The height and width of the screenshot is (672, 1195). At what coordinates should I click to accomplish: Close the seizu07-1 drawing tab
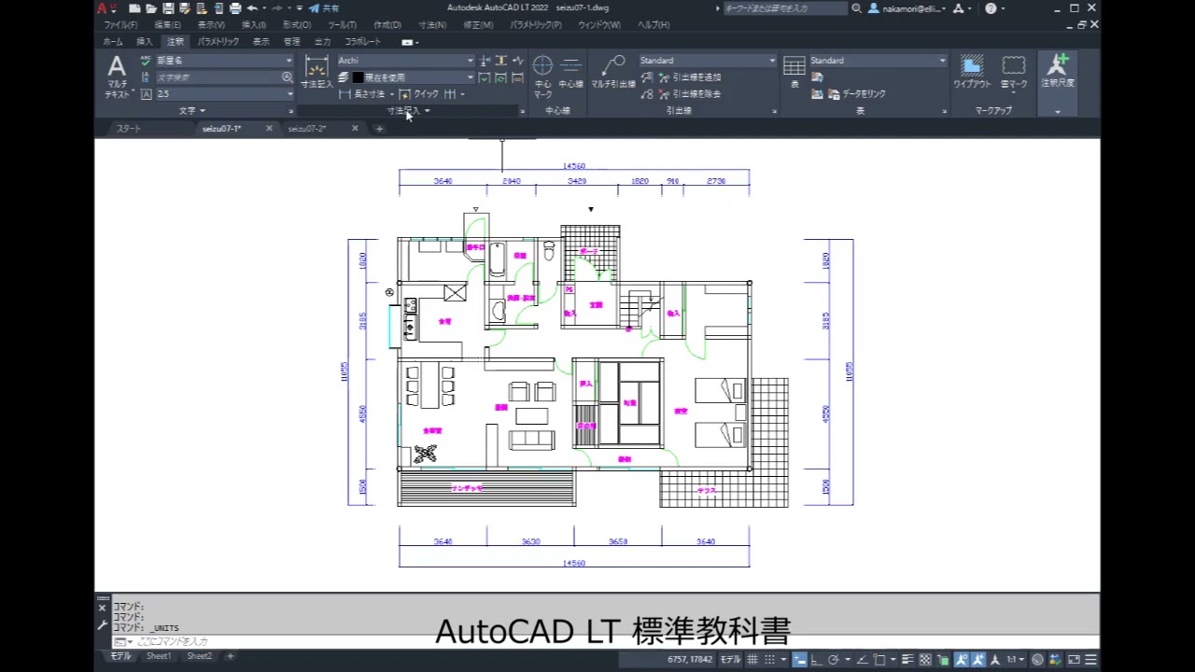point(269,129)
